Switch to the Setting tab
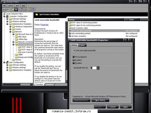Image resolution: width=151 pixels, height=113 pixels. 74,45
